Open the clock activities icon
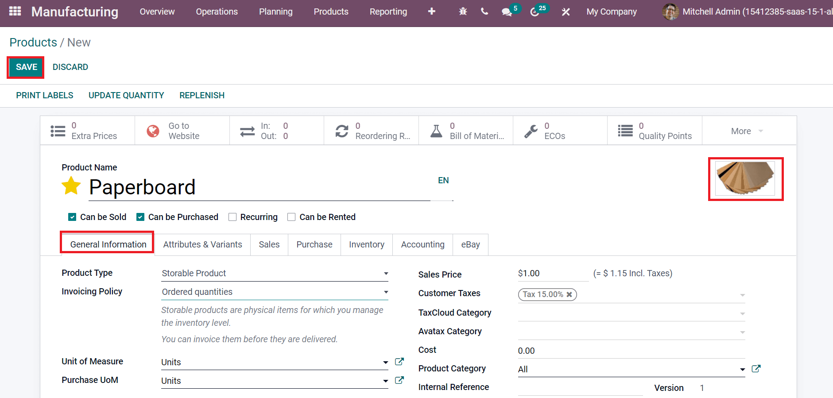The image size is (833, 398). pos(535,12)
